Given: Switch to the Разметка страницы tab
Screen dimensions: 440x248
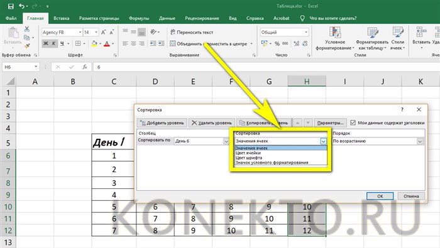Looking at the screenshot, I should click(99, 18).
